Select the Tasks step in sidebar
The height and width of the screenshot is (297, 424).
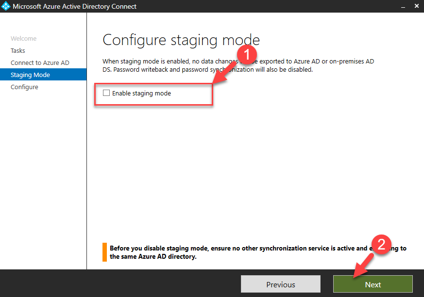[x=18, y=51]
